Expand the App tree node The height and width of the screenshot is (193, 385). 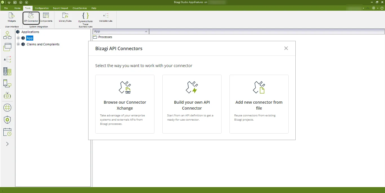coord(18,38)
